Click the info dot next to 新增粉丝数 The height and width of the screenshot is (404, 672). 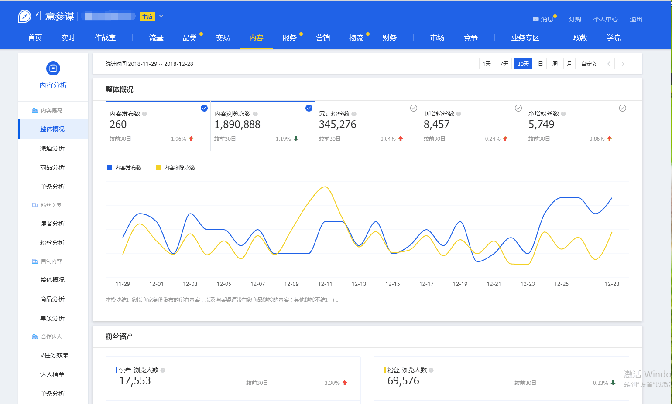(459, 114)
